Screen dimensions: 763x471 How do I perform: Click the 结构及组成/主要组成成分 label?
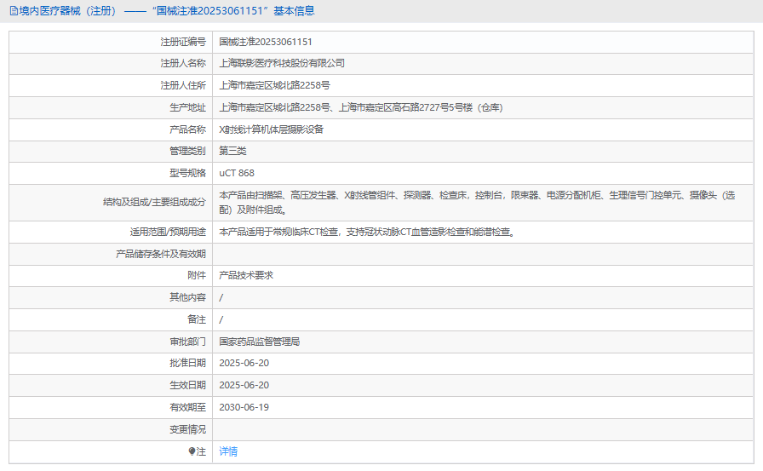155,202
